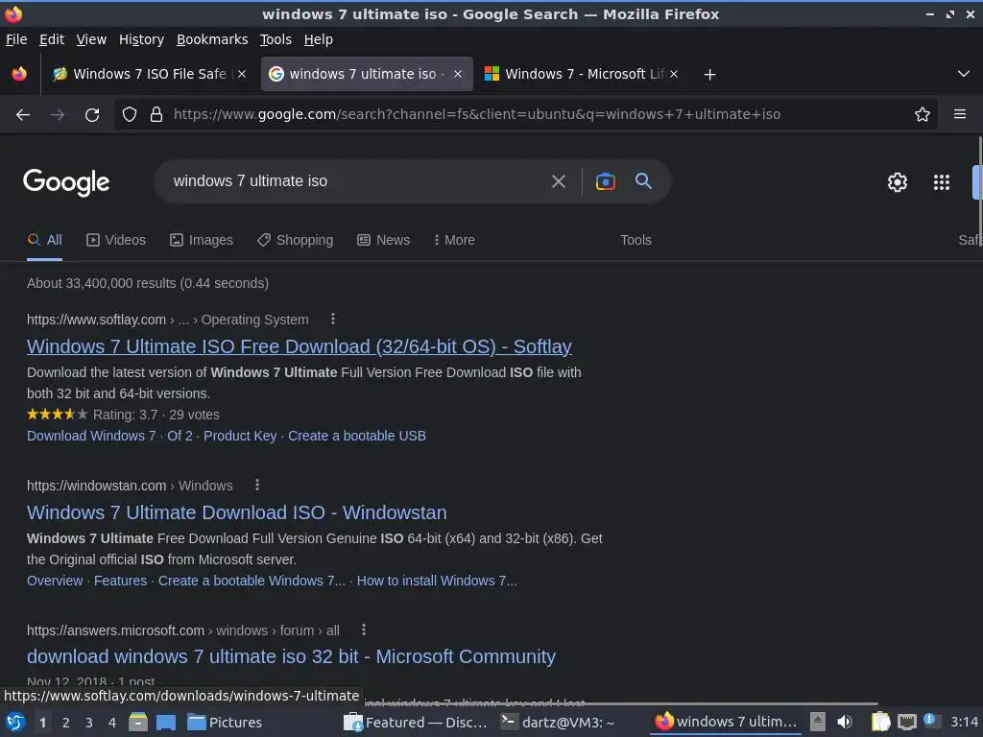Open the Edit menu

pyautogui.click(x=52, y=39)
